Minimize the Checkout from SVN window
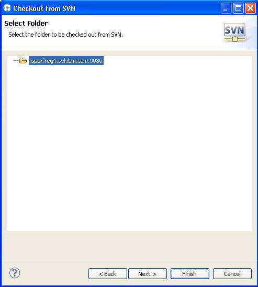This screenshot has height=287, width=258. click(x=226, y=8)
